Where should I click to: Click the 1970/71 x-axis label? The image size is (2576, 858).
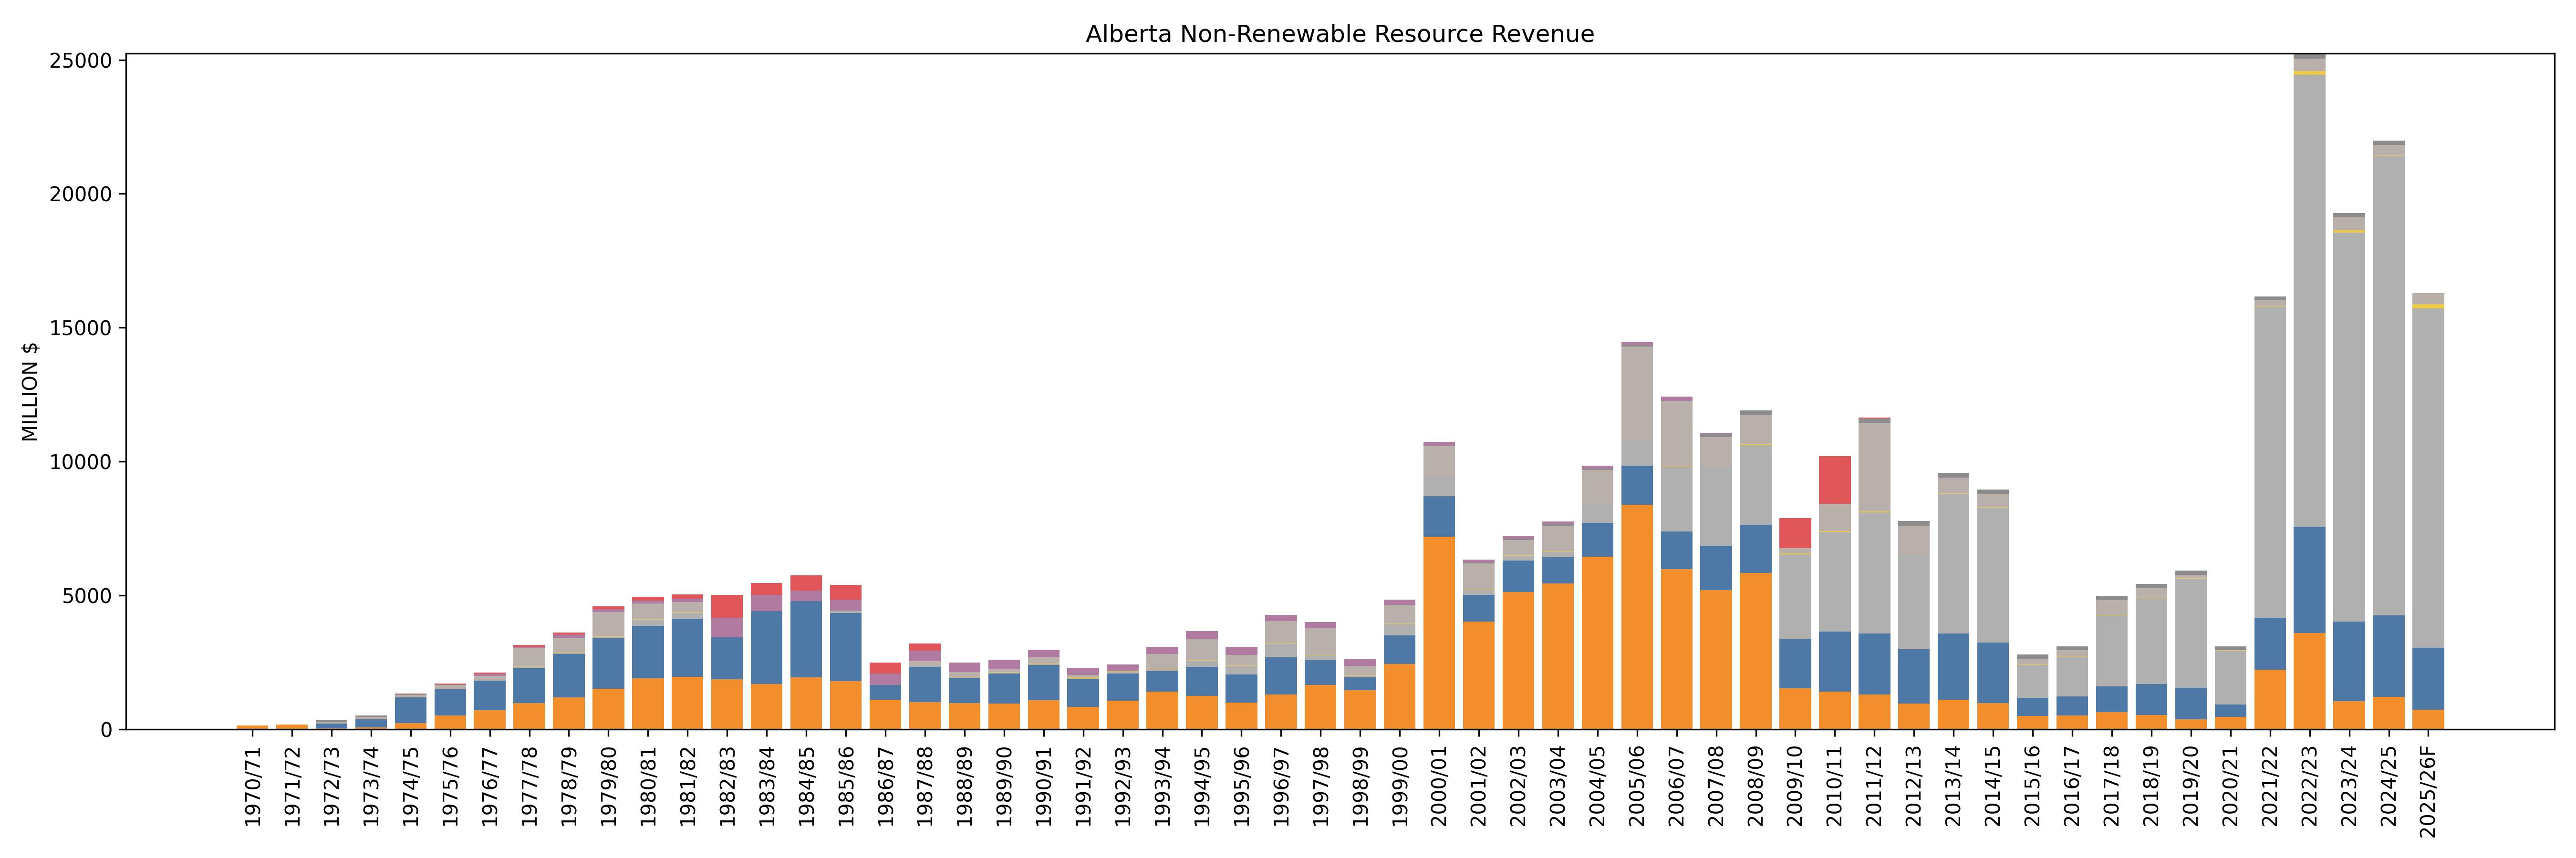pos(253,787)
